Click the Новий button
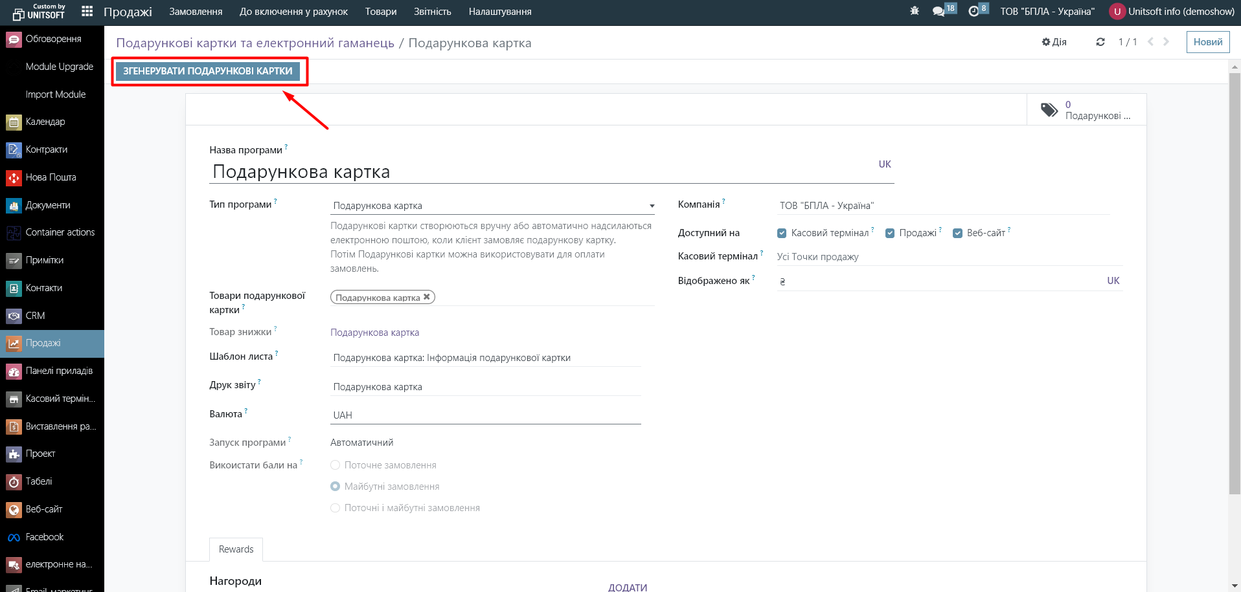1241x592 pixels. point(1208,42)
